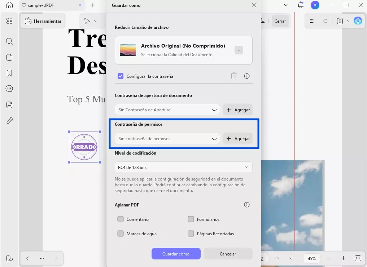This screenshot has height=267, width=367.
Task: Check the Páginas Recortadas checkbox
Action: 191,233
